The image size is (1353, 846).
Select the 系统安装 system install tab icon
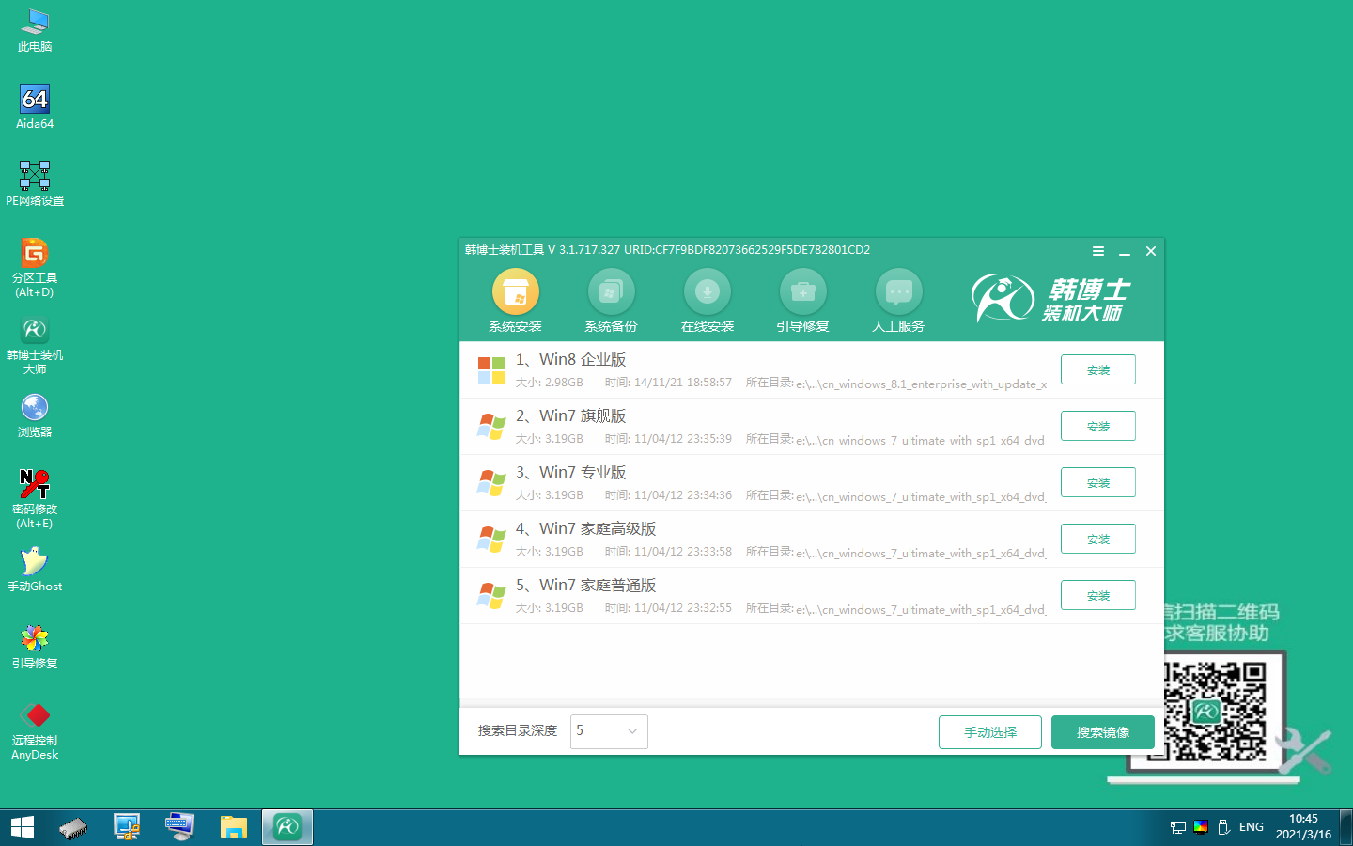pyautogui.click(x=515, y=293)
